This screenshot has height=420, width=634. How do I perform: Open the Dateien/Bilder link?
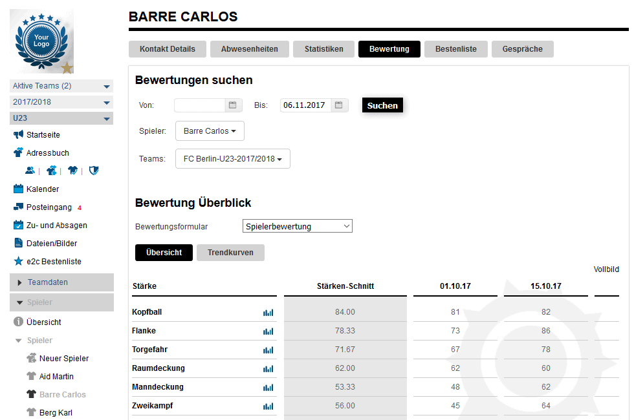click(52, 244)
